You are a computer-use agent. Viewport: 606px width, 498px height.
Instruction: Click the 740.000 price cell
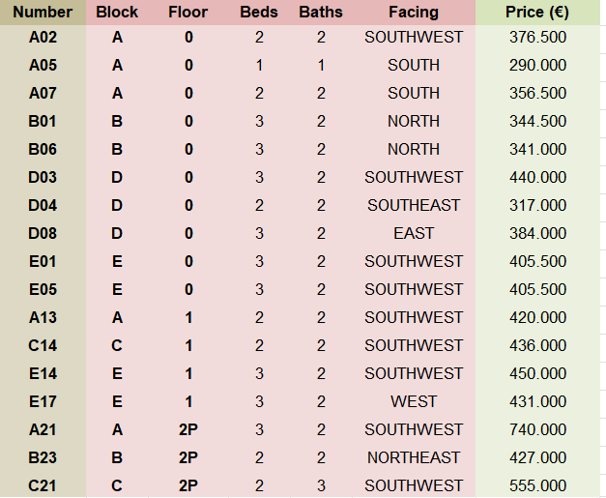(x=537, y=429)
